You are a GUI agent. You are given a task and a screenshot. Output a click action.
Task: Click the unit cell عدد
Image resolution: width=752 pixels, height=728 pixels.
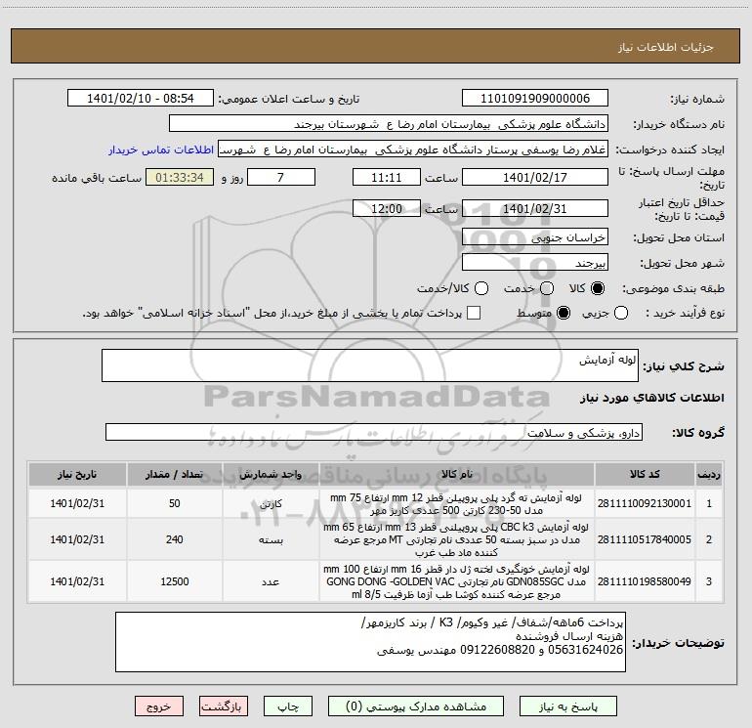click(x=271, y=581)
